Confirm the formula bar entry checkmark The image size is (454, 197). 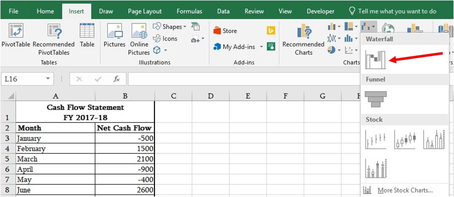pos(98,78)
